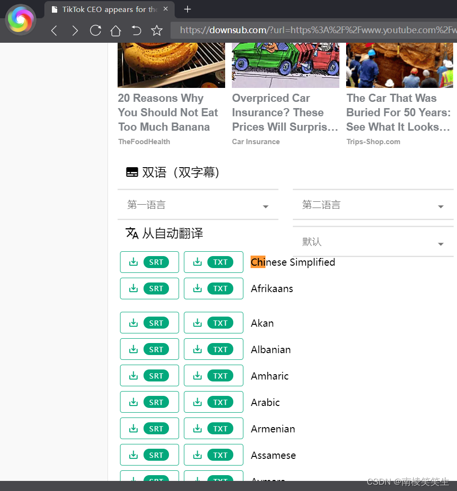
Task: Download SRT for Arabic
Action: click(149, 402)
